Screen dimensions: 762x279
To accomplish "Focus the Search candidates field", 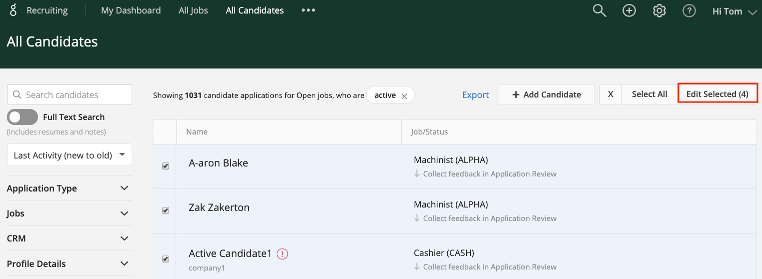I will pyautogui.click(x=70, y=94).
